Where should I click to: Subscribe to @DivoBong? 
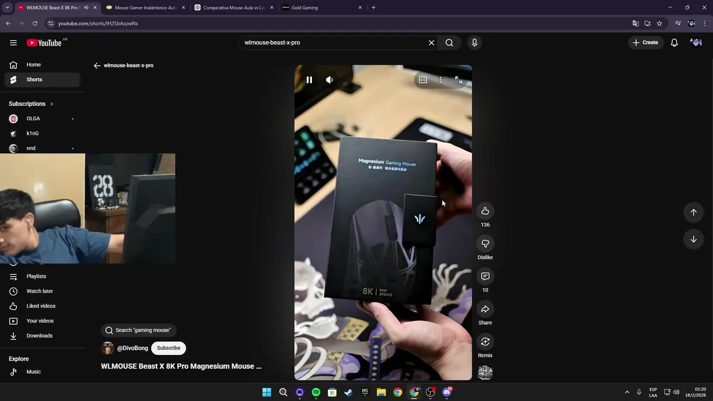coord(168,348)
